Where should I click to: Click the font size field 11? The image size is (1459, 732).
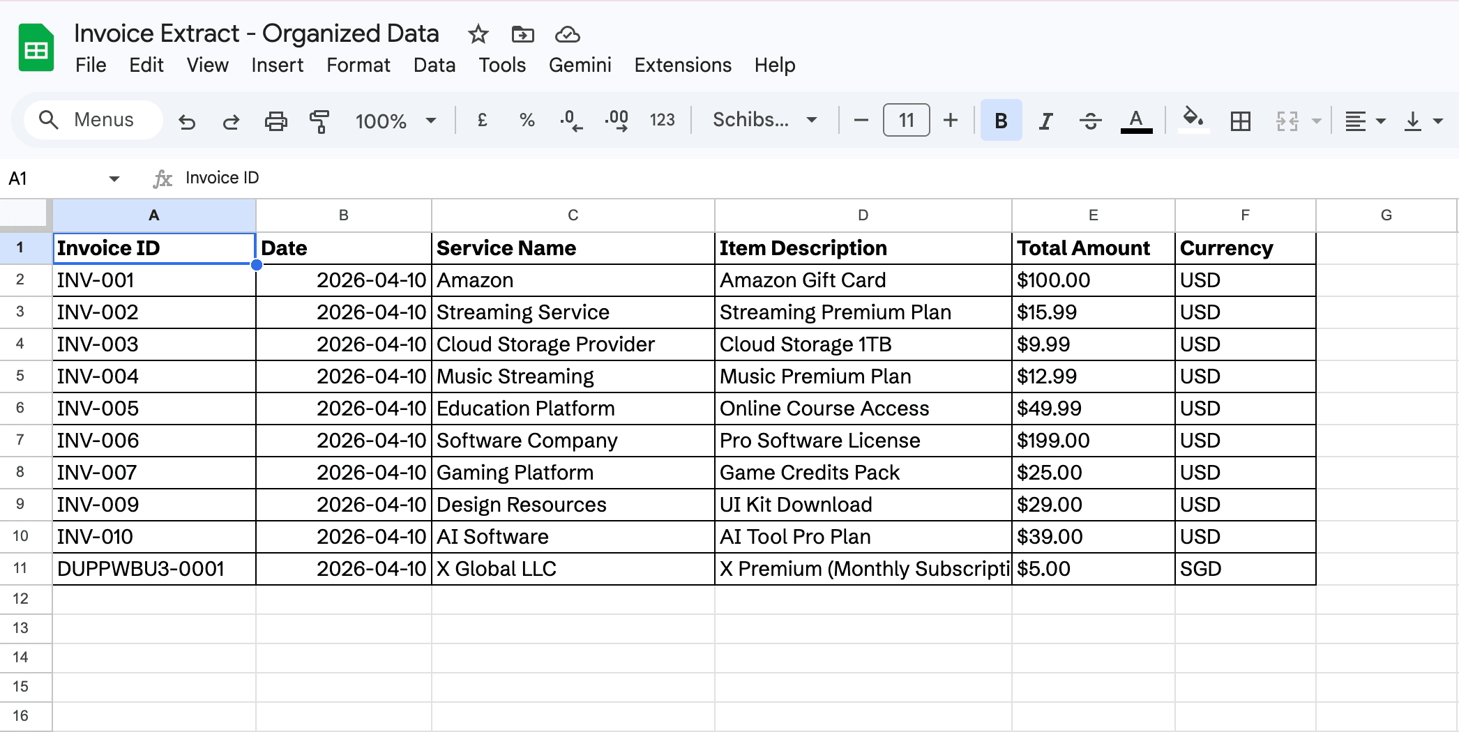pos(906,121)
